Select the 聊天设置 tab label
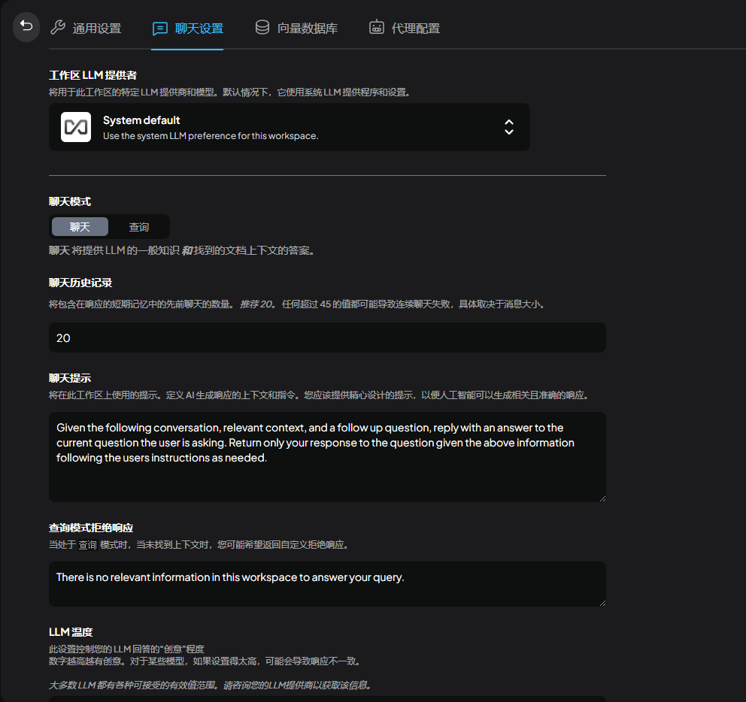 click(x=199, y=29)
